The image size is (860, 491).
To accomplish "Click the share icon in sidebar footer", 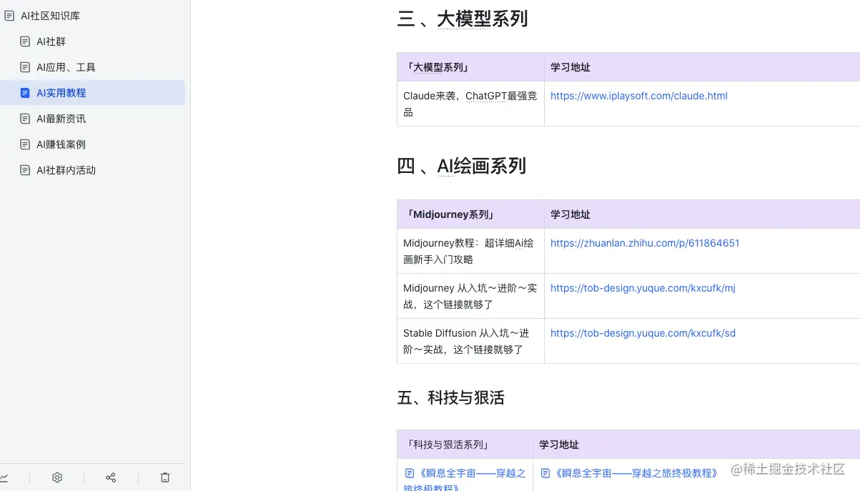I will pos(111,477).
